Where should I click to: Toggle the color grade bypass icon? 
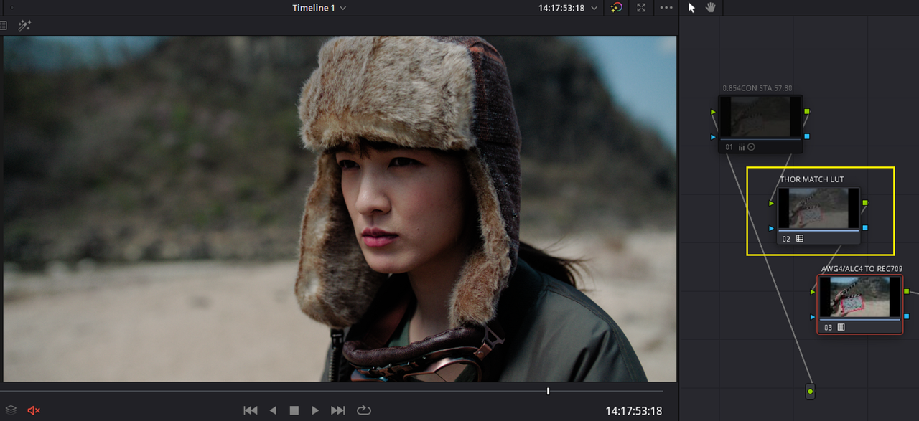[x=616, y=8]
